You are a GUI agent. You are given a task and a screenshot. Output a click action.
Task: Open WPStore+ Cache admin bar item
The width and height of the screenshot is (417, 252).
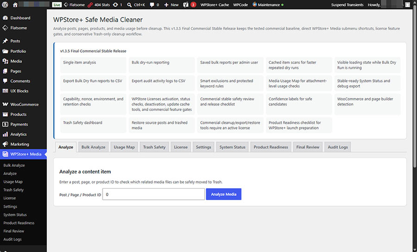[215, 5]
